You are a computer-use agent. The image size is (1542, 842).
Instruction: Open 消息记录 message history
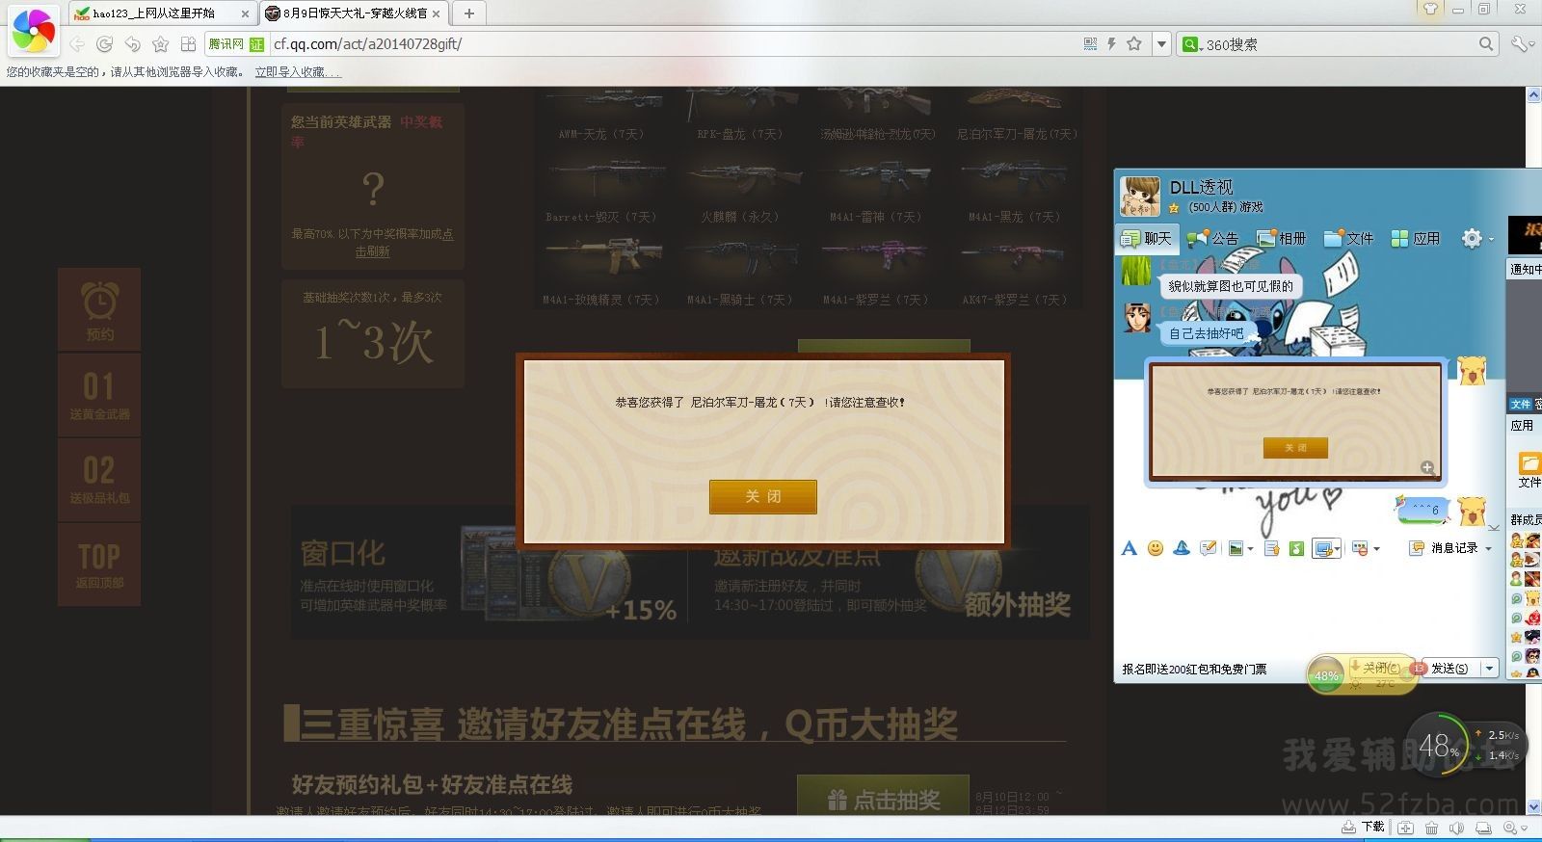click(x=1444, y=548)
